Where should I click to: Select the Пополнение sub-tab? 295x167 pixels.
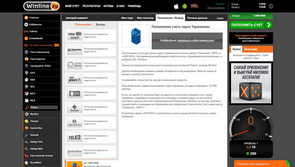(83, 25)
